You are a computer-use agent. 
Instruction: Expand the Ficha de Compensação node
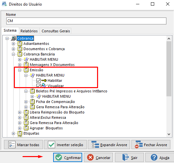[26, 102]
